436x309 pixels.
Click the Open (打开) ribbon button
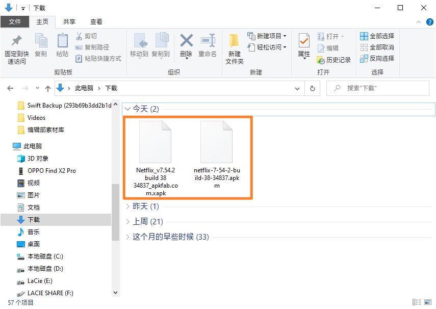coord(331,36)
